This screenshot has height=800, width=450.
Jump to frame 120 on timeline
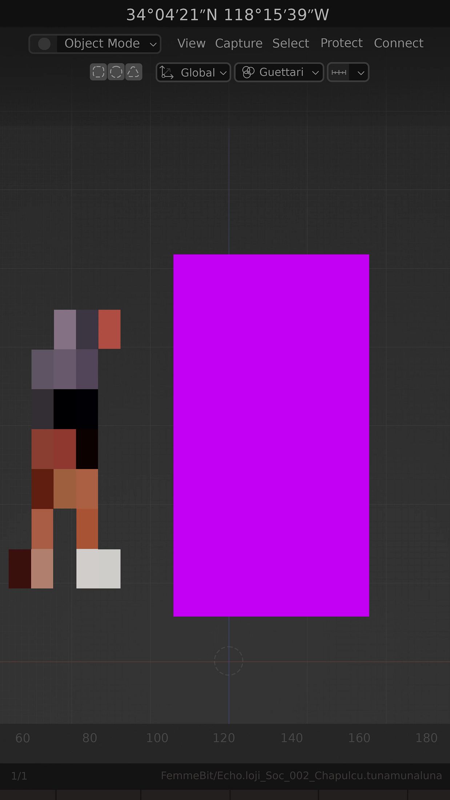[x=224, y=738]
